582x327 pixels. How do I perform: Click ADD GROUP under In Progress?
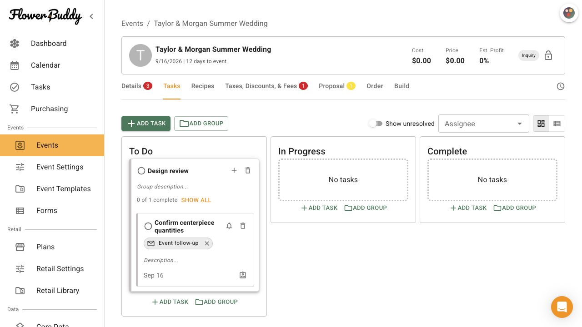coord(366,208)
